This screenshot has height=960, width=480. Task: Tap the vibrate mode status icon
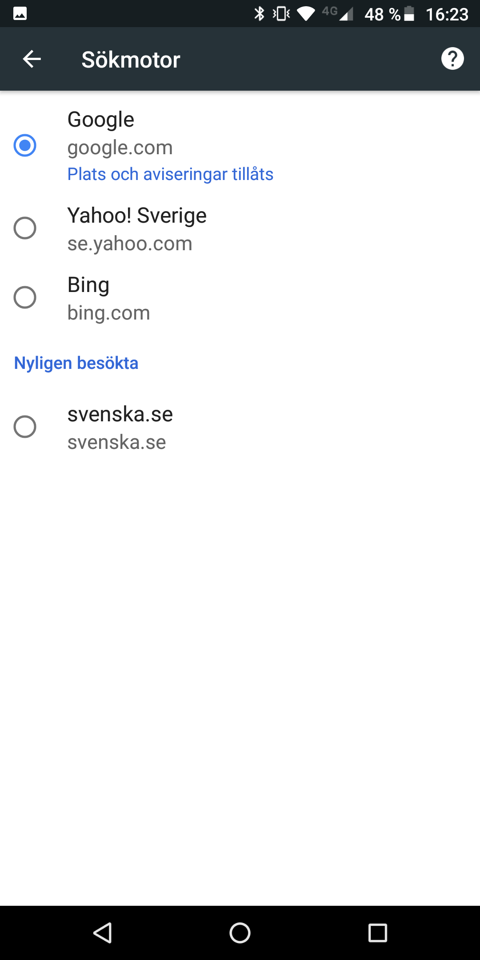281,14
